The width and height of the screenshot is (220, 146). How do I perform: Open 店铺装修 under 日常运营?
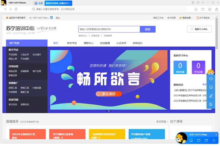pos(25,71)
